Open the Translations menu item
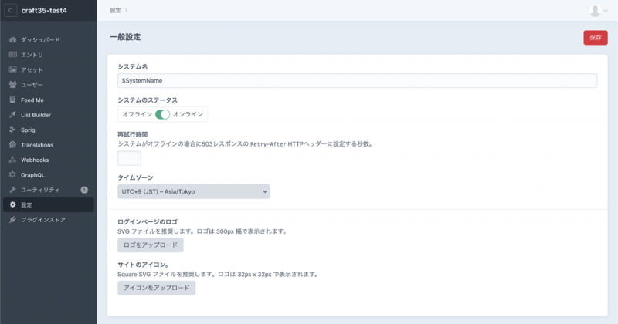618x324 pixels. 37,145
